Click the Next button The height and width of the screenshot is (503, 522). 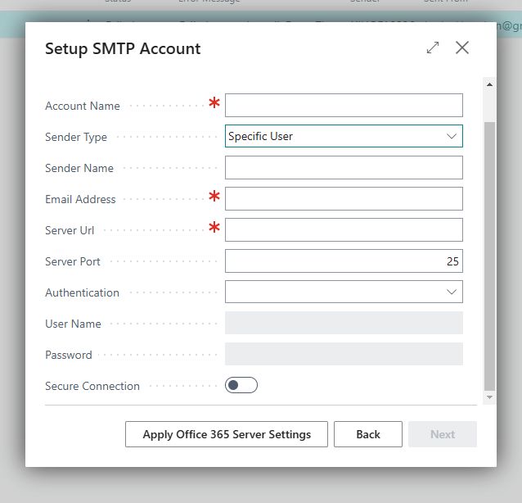(x=443, y=434)
